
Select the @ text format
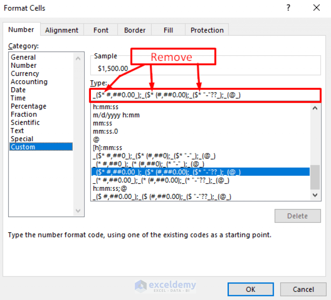[200, 139]
